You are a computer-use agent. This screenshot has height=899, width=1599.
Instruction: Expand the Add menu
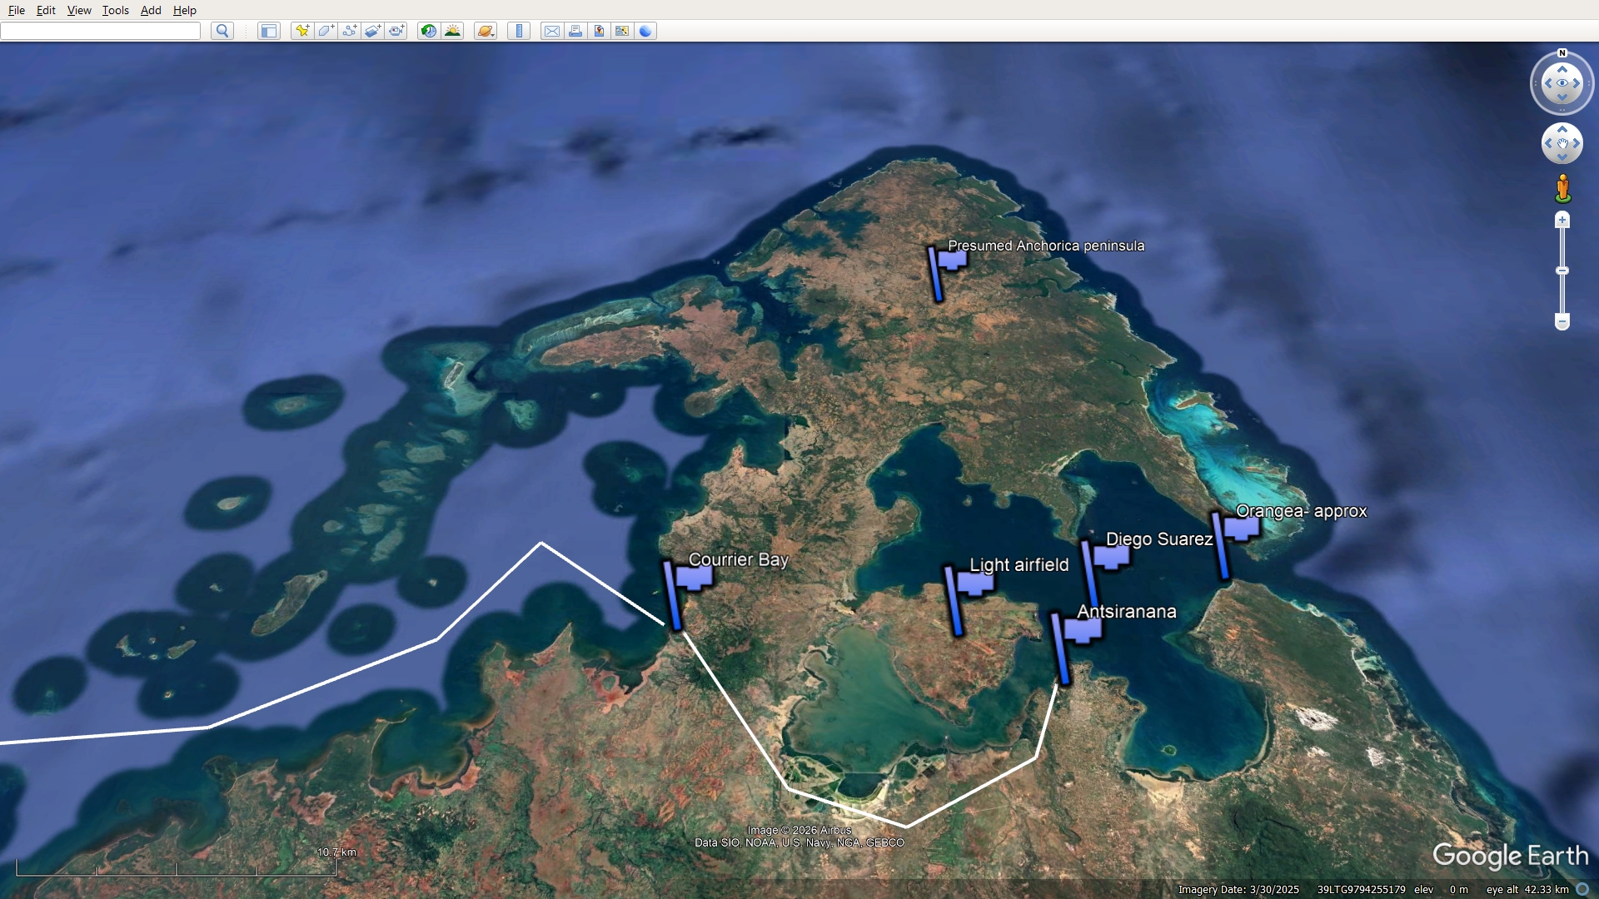pyautogui.click(x=151, y=10)
